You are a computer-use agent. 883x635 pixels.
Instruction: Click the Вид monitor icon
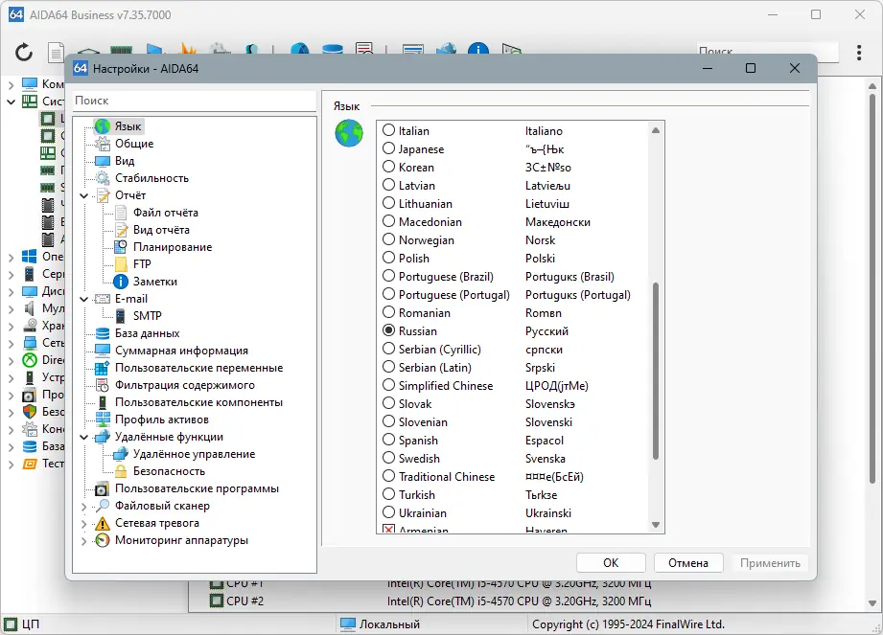[x=103, y=162]
